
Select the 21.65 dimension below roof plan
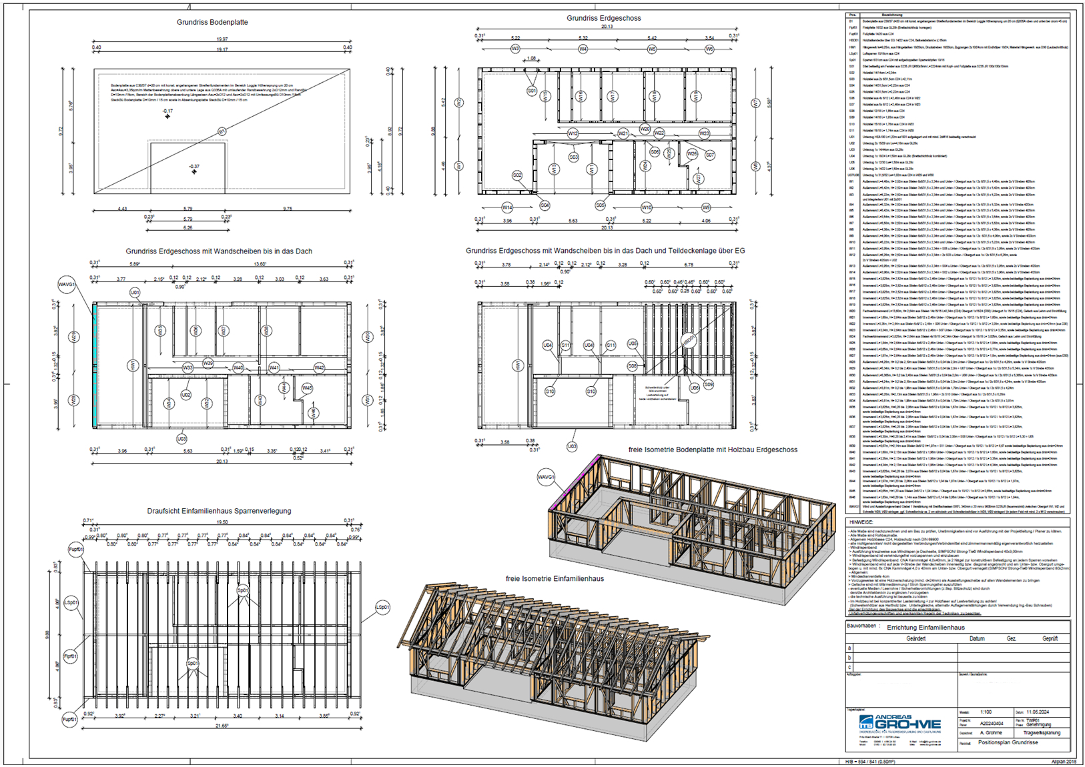click(x=222, y=725)
